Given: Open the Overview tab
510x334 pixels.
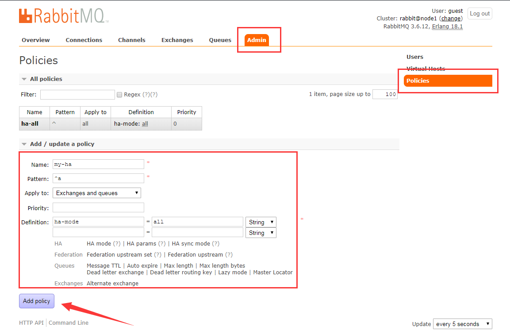Looking at the screenshot, I should coord(35,40).
